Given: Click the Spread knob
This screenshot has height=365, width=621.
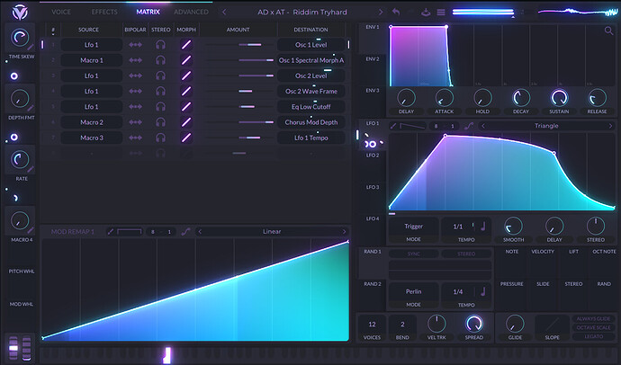Looking at the screenshot, I should [474, 324].
